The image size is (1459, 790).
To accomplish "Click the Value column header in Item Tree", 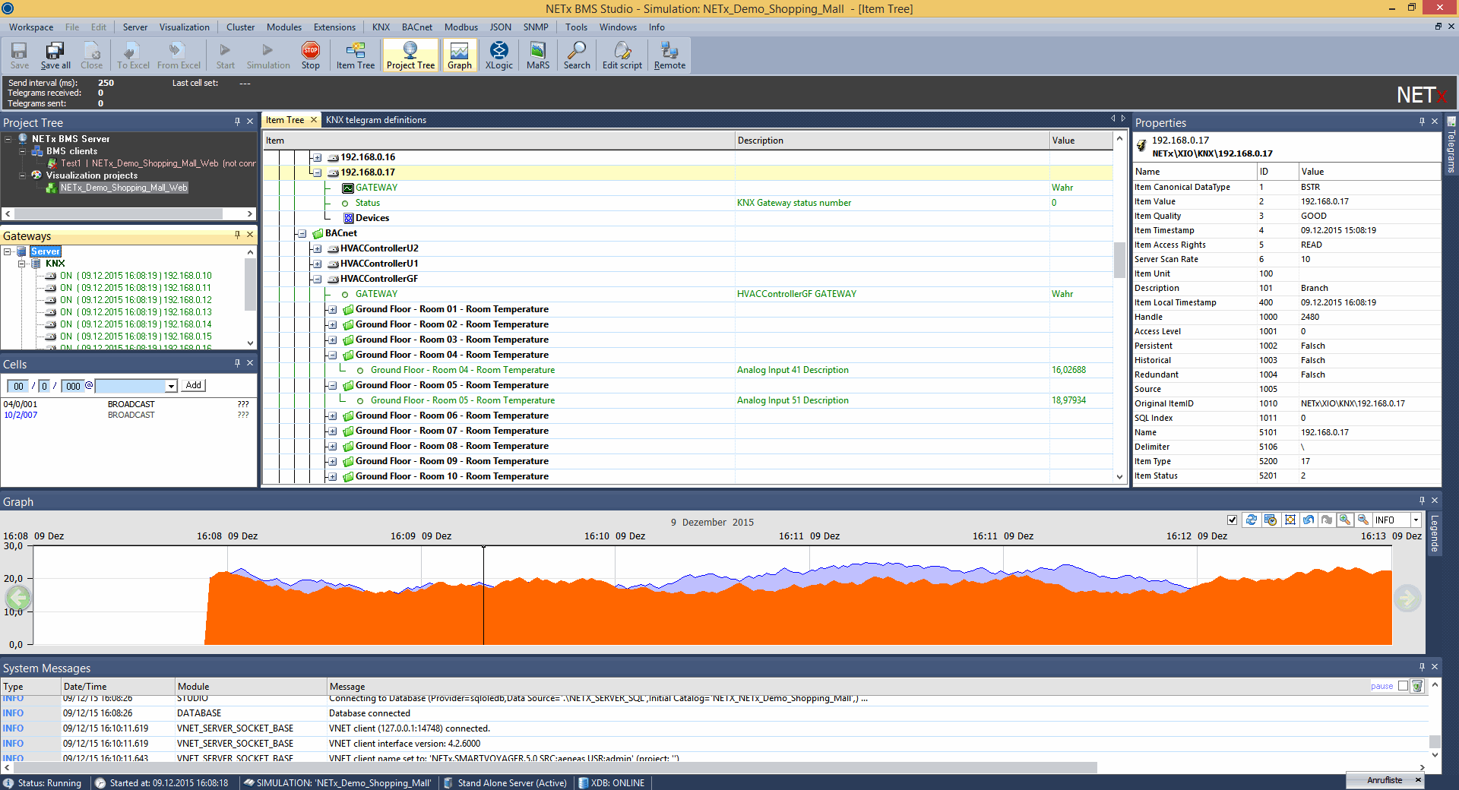I will tap(1081, 141).
